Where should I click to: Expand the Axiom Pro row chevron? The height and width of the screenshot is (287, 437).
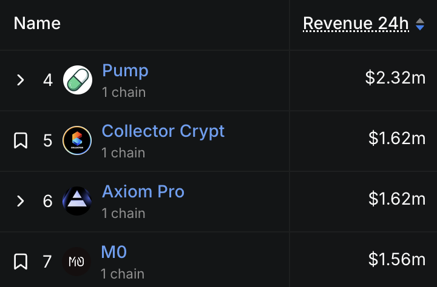tap(21, 201)
